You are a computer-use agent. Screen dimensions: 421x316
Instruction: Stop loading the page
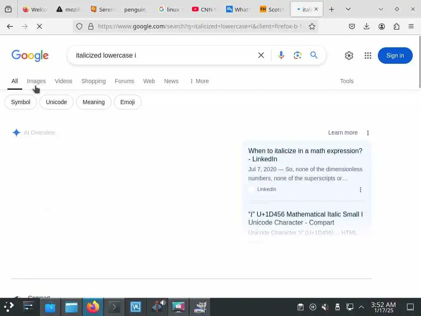pyautogui.click(x=39, y=26)
